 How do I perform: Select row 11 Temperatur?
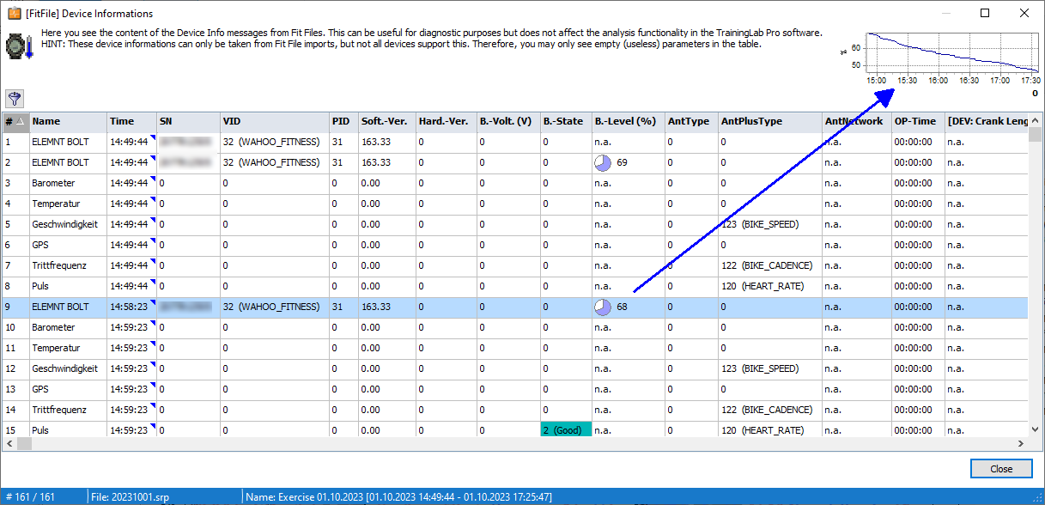pyautogui.click(x=515, y=348)
